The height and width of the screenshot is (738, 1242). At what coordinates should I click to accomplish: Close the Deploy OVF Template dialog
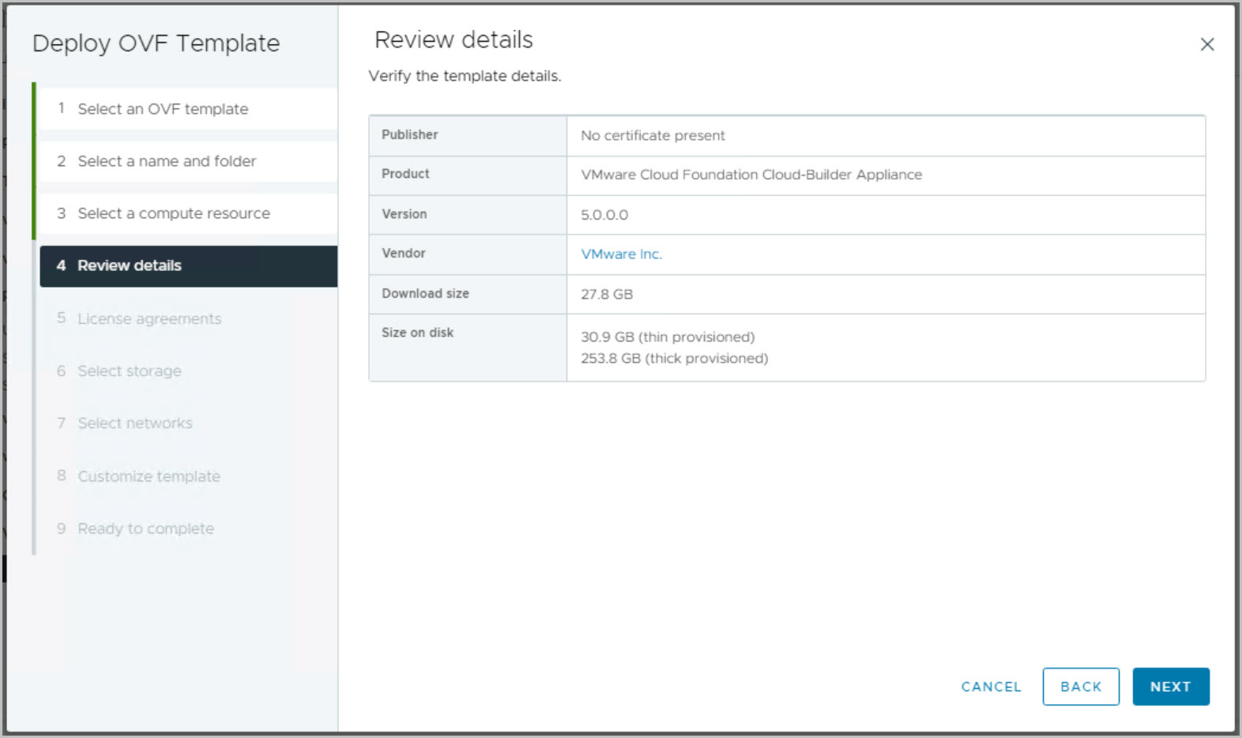pyautogui.click(x=1206, y=45)
